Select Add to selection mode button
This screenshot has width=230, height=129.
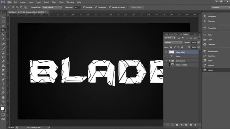pos(17,7)
